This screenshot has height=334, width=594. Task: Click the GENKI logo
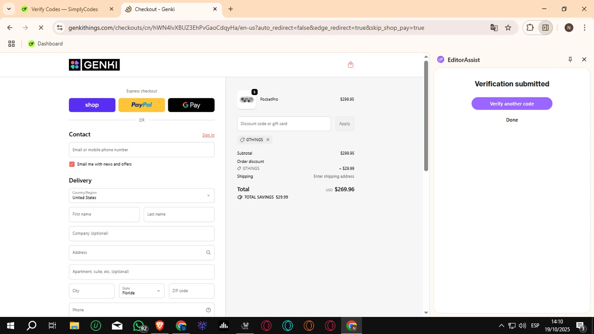[x=94, y=65]
